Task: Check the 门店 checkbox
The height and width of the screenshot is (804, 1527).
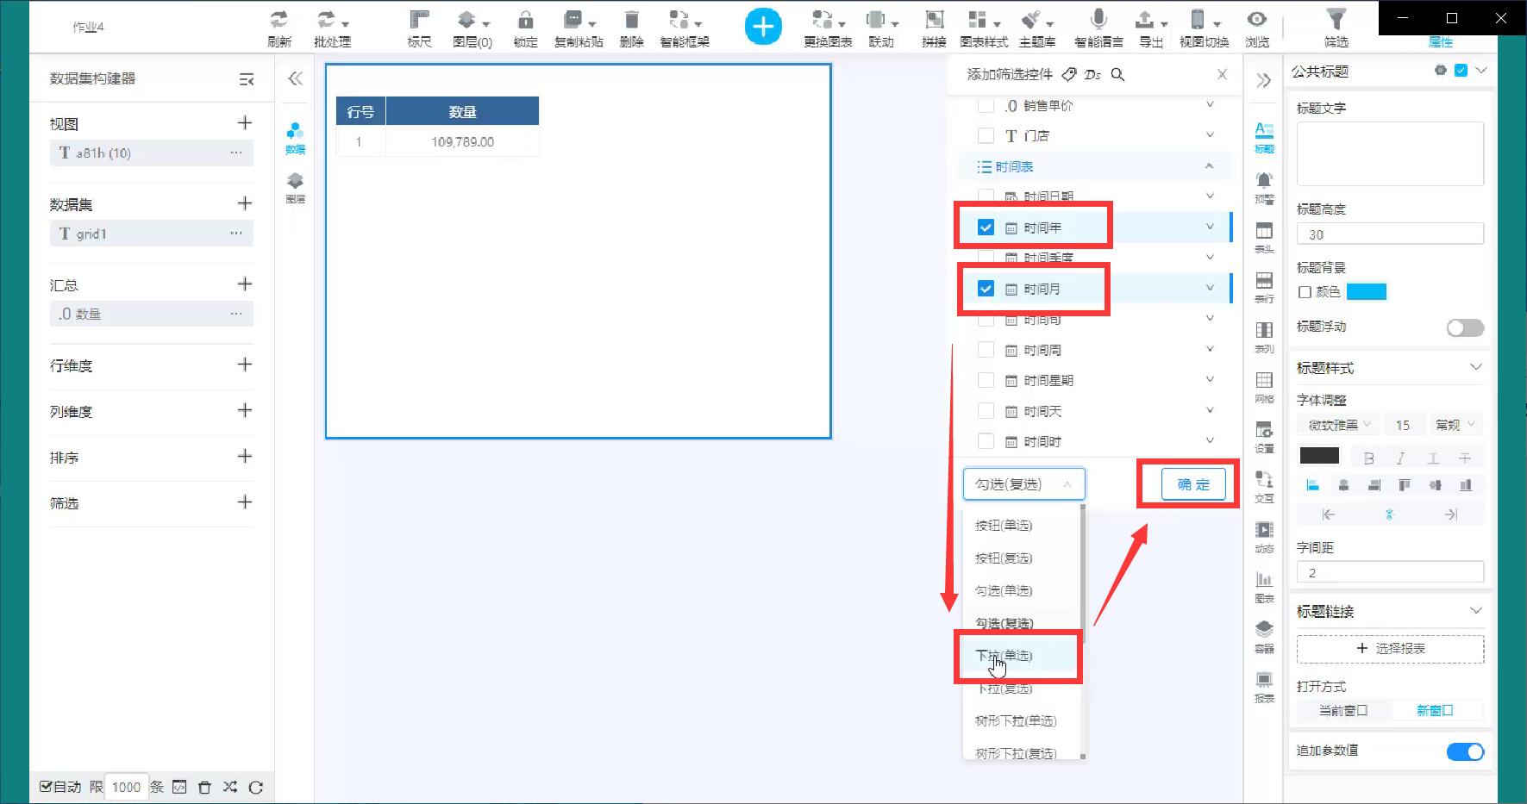Action: pos(986,135)
